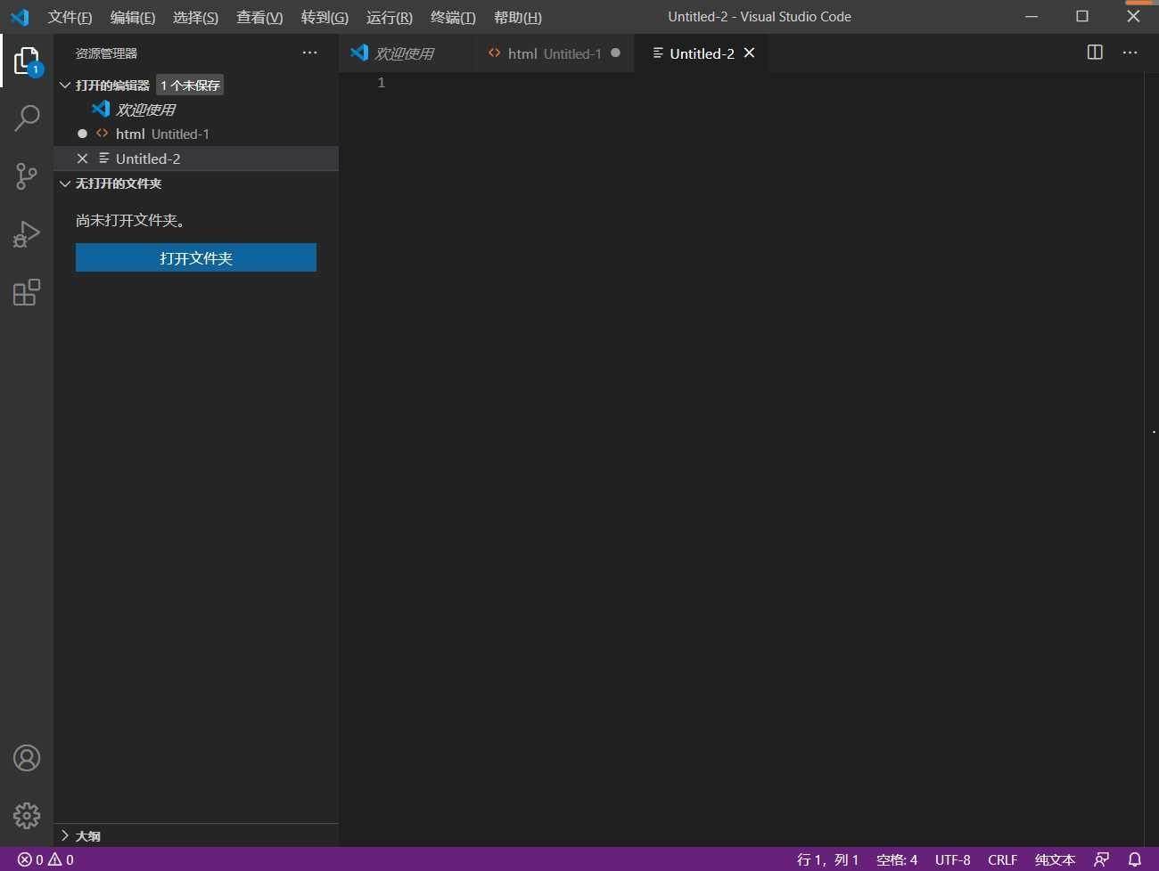1159x871 pixels.
Task: Change indentation via 空格: 4
Action: pyautogui.click(x=897, y=859)
